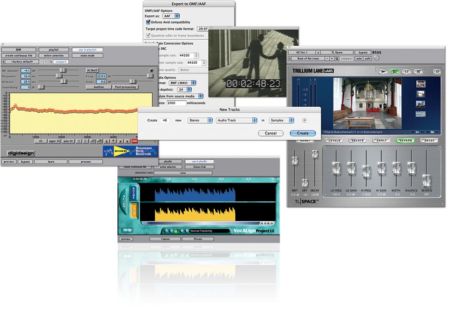
Task: Switch to the DELAYS tab in TL Space
Action: (358, 140)
